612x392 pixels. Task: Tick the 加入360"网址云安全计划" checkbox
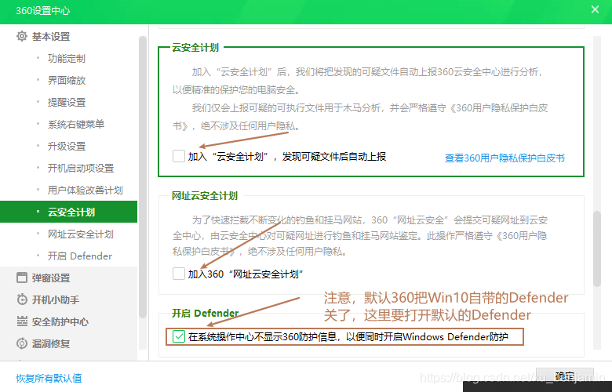(x=179, y=274)
